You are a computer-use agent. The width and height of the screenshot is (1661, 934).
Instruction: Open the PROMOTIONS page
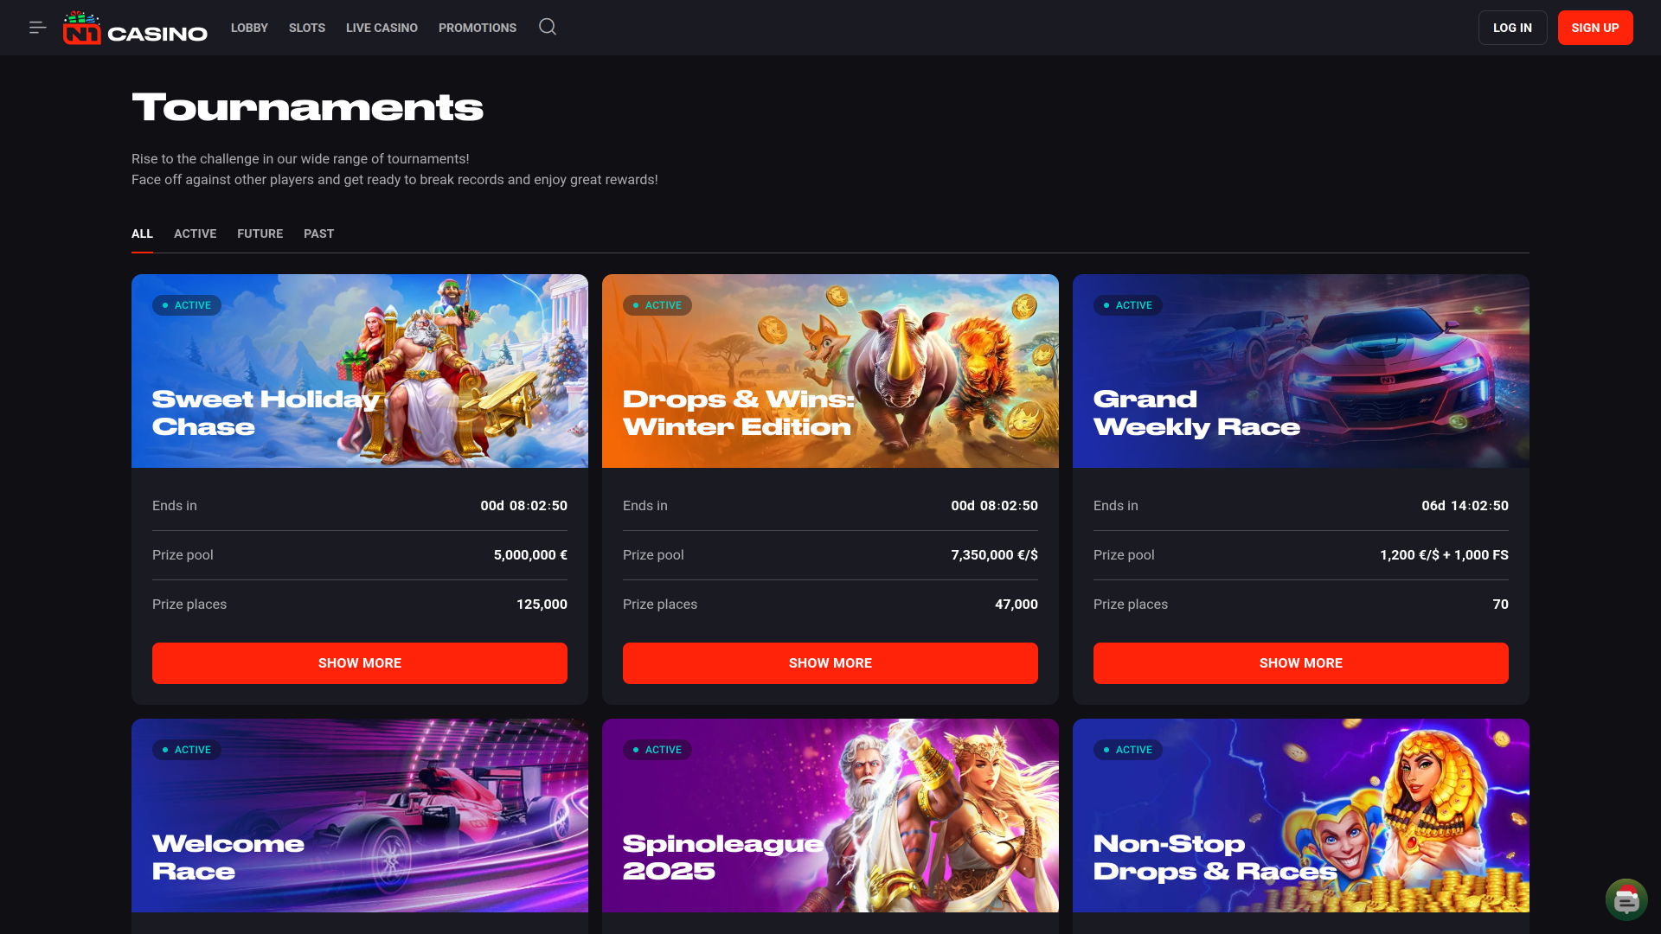(477, 28)
